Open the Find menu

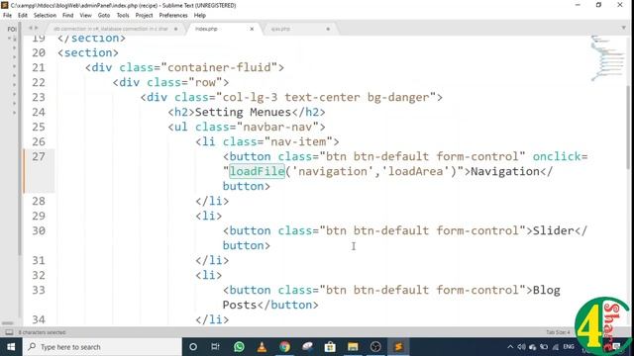pyautogui.click(x=68, y=16)
